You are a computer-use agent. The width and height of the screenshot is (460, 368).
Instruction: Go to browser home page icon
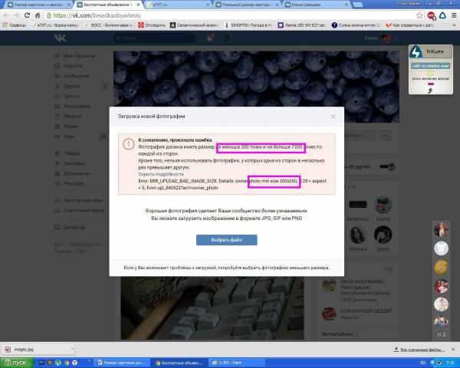[38, 15]
